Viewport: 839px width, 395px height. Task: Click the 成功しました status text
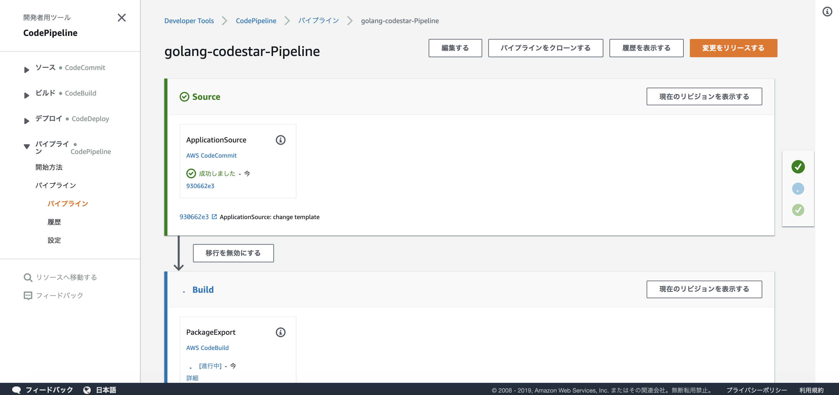(217, 173)
